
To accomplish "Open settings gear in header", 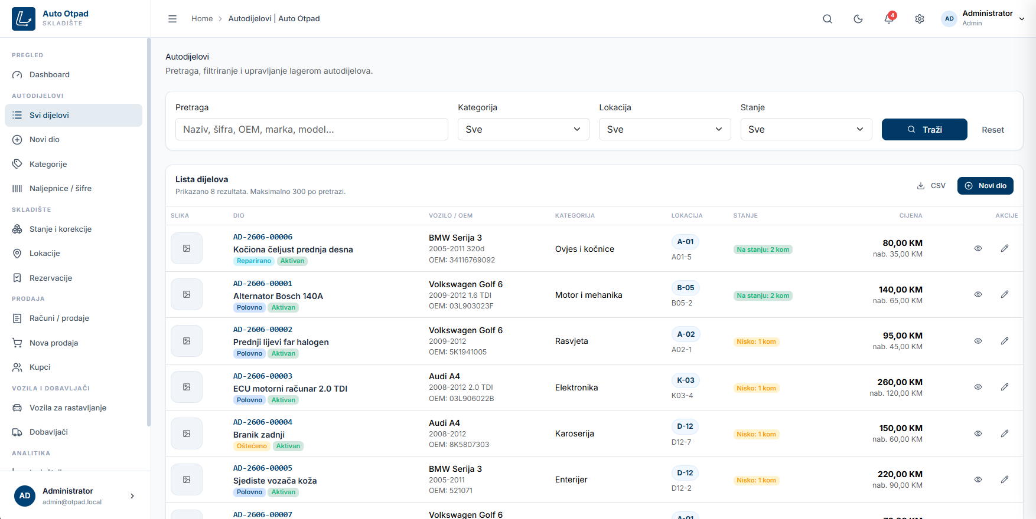I will click(920, 19).
